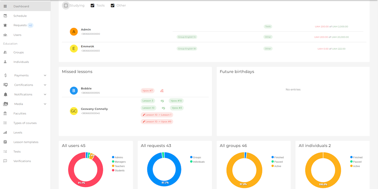Open Geovany Connelly's student entry

[x=94, y=109]
